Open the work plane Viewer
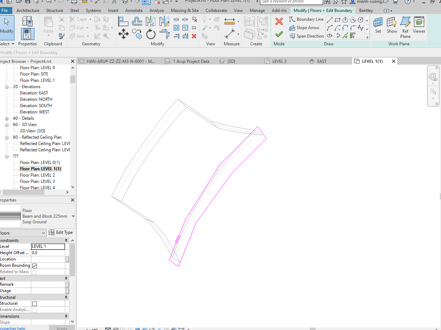Viewport: 441px width, 330px height. 419,25
